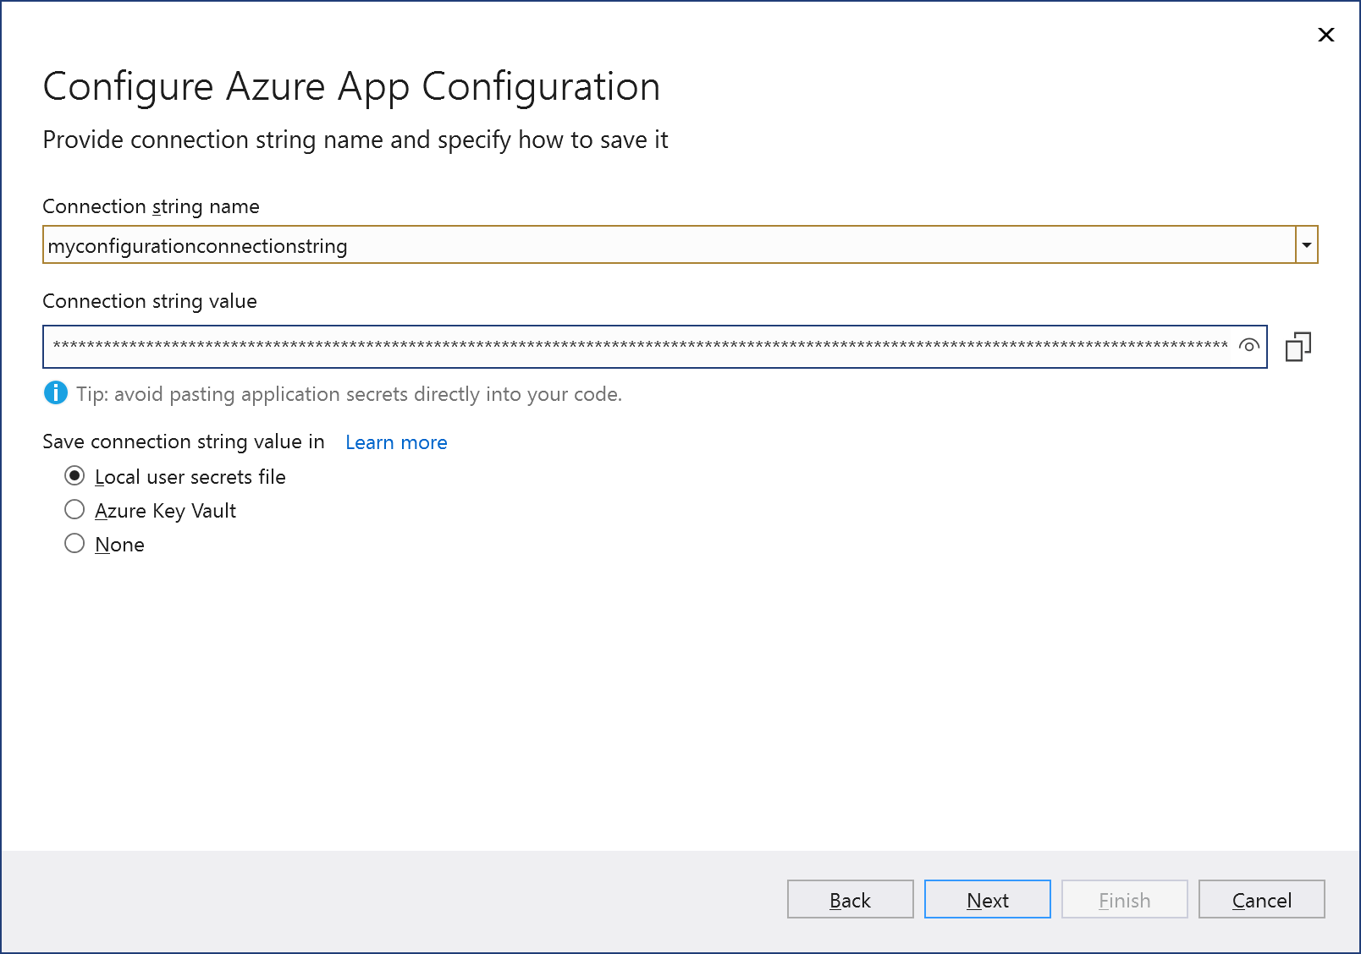Go Back to the previous step

coord(849,899)
